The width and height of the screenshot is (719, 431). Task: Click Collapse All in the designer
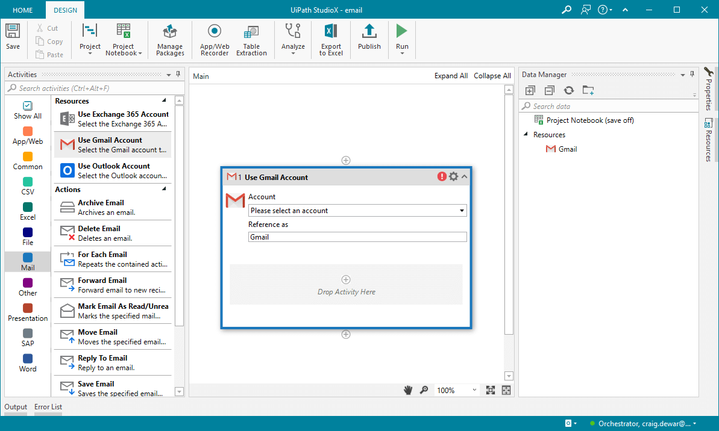(492, 76)
